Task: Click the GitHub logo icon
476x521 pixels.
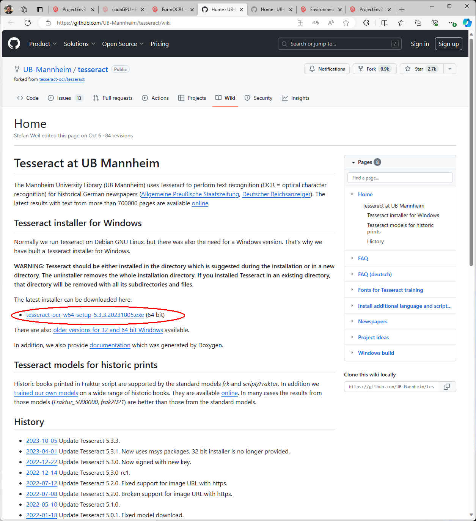Action: tap(14, 44)
